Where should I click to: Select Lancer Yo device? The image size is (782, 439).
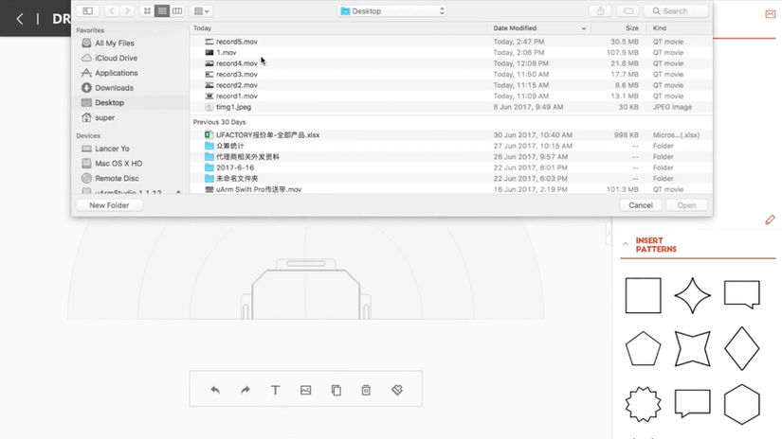click(x=112, y=149)
